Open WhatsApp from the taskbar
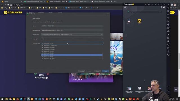This screenshot has width=180, height=101. (x=69, y=99)
